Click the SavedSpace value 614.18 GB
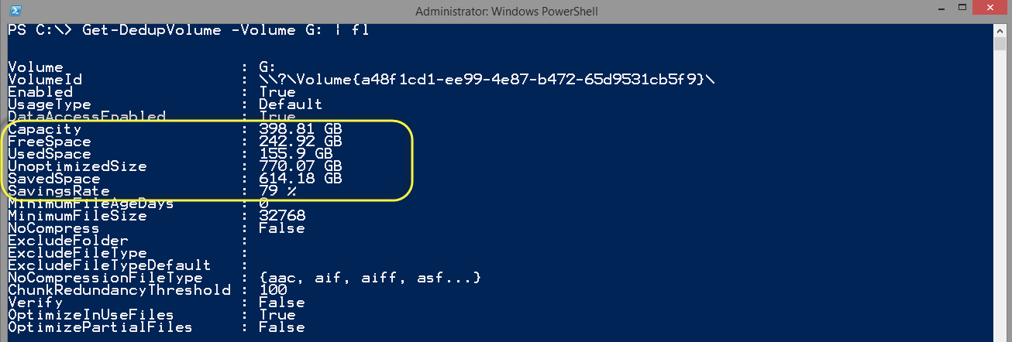This screenshot has width=1012, height=342. click(301, 179)
